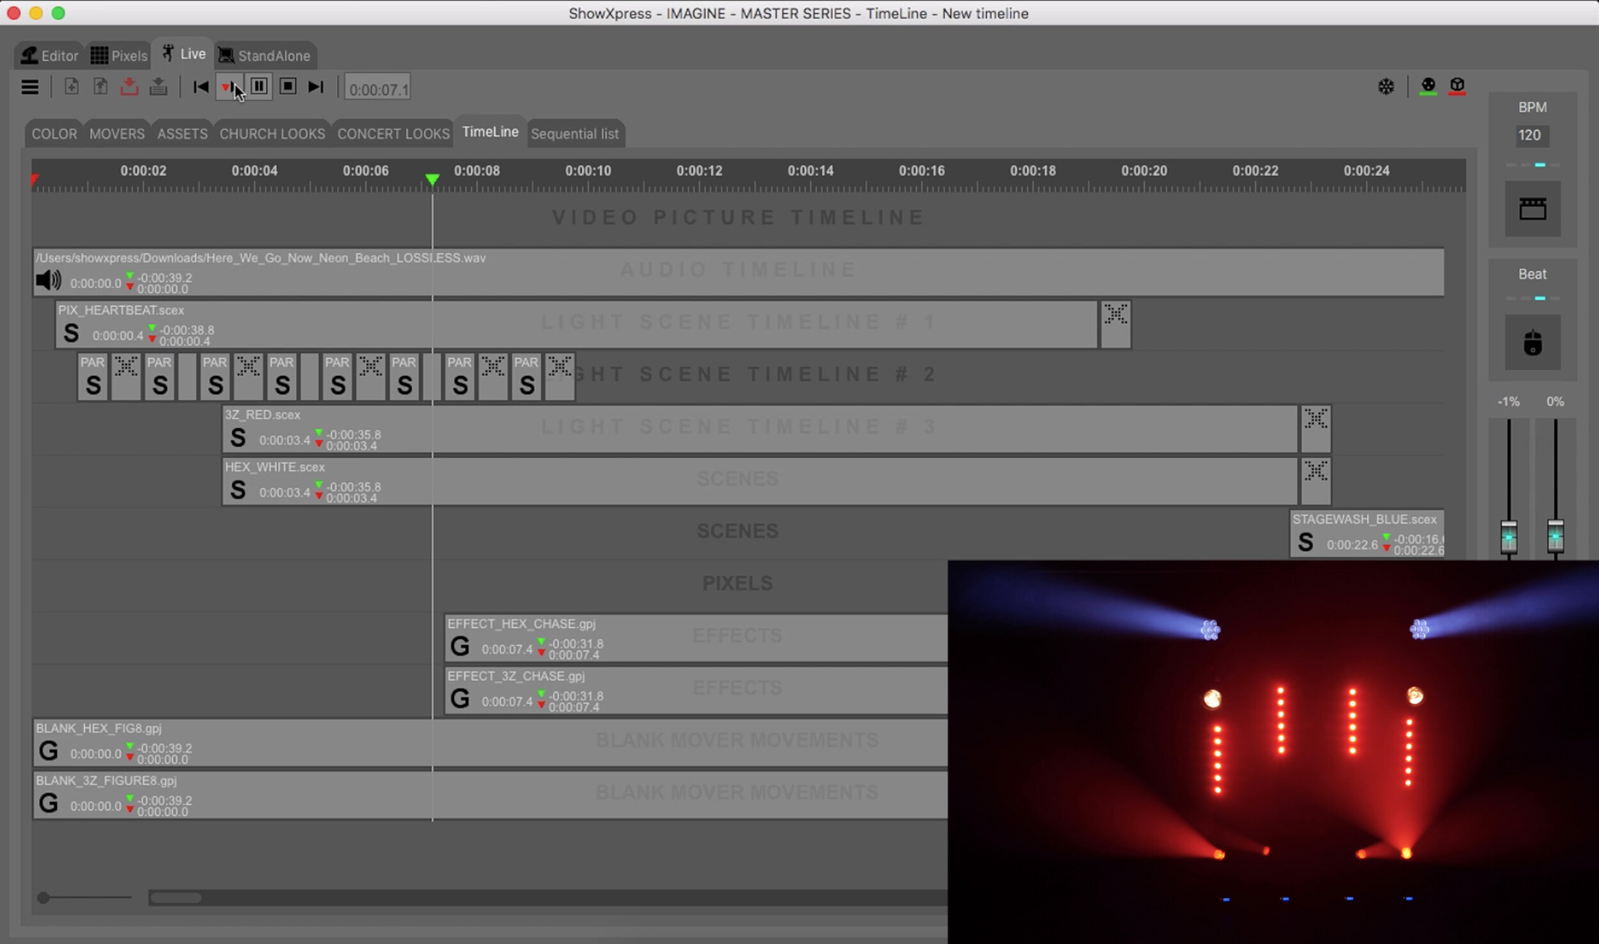
Task: Click the horizontal timeline scrollbar thumb
Action: (x=176, y=898)
